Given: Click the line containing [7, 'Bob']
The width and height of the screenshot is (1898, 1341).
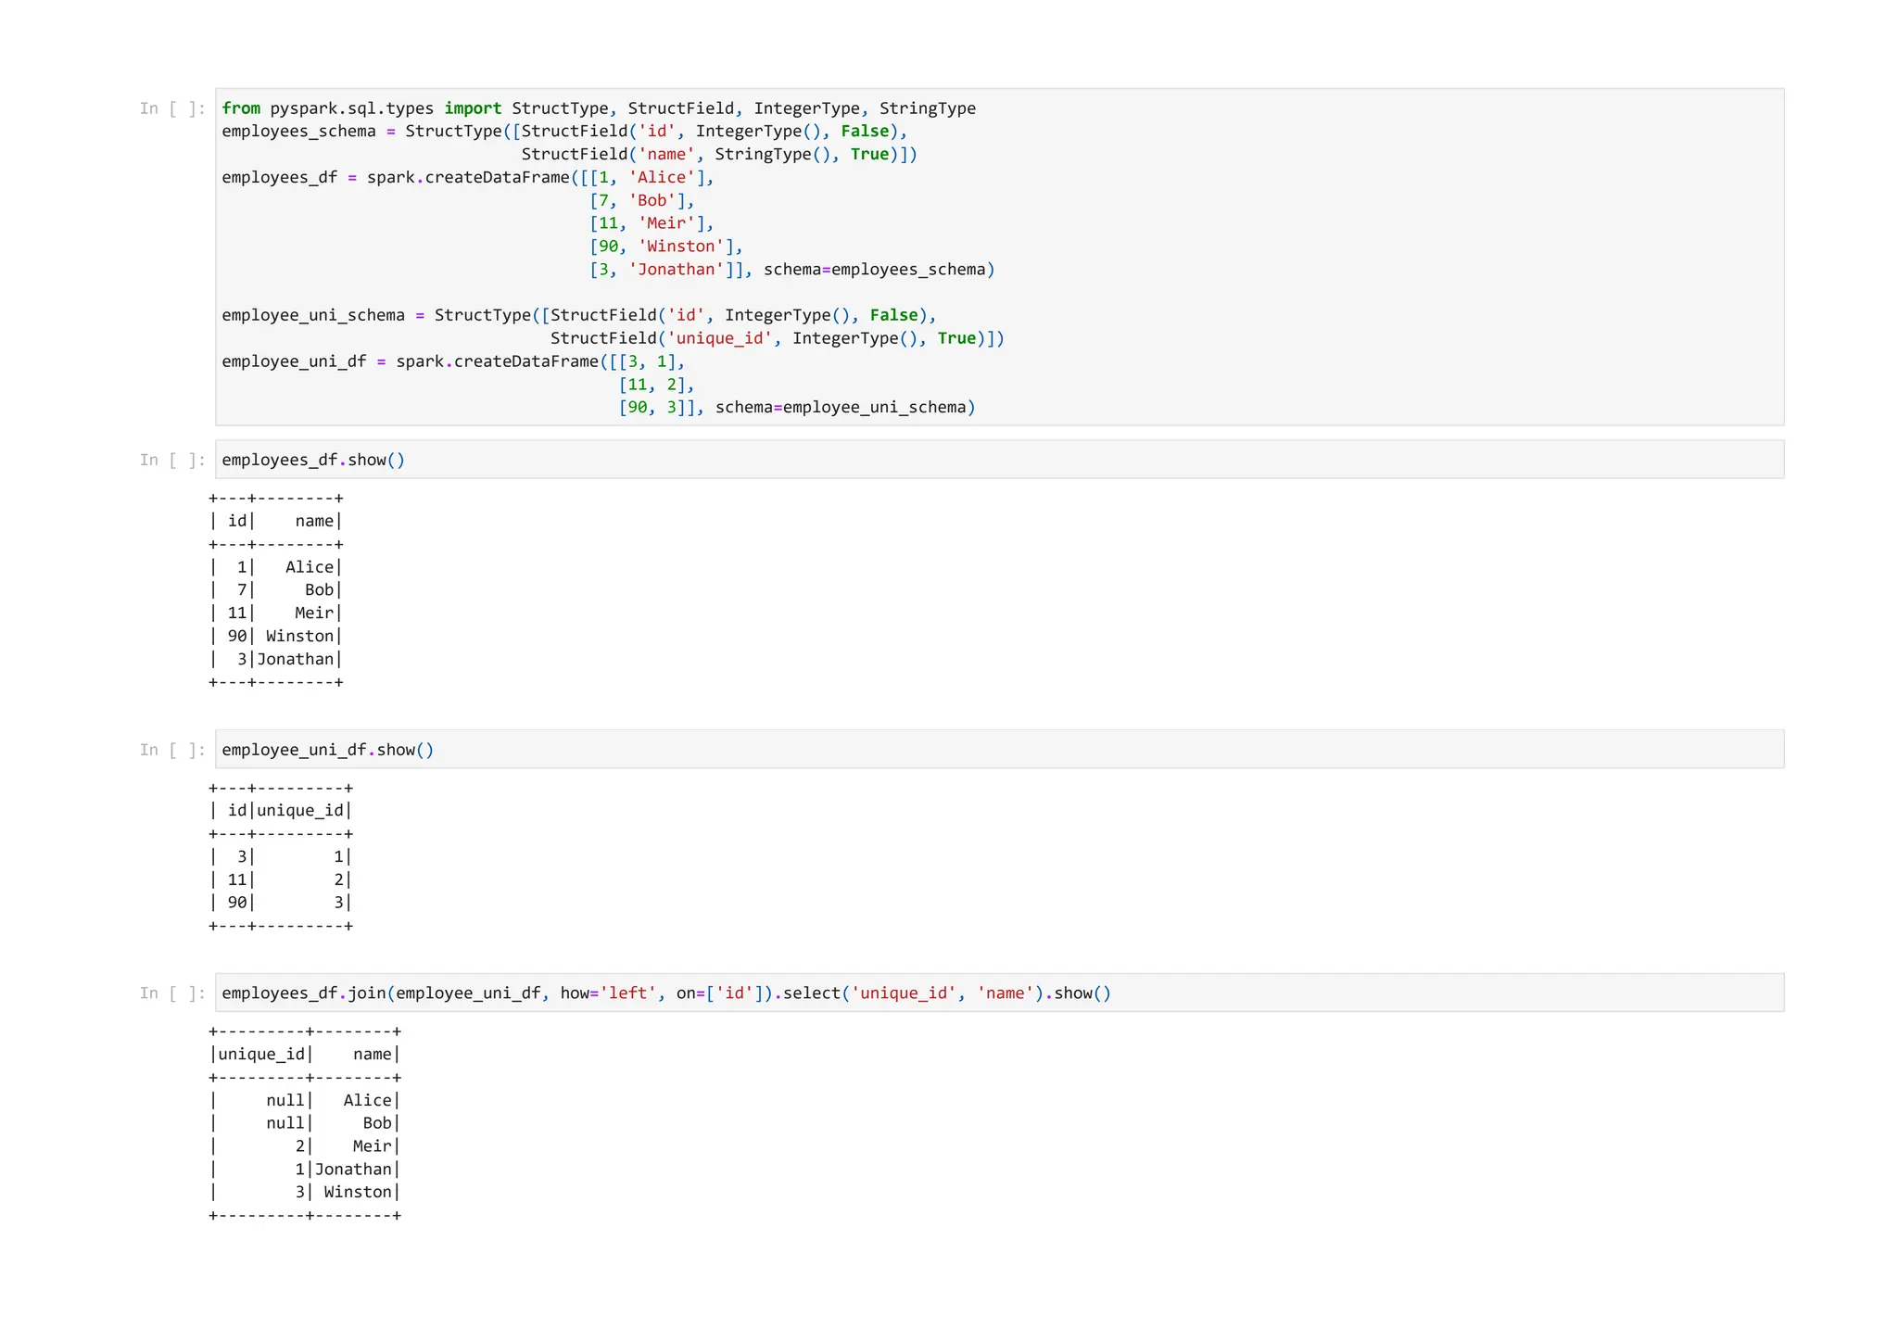Looking at the screenshot, I should click(641, 200).
